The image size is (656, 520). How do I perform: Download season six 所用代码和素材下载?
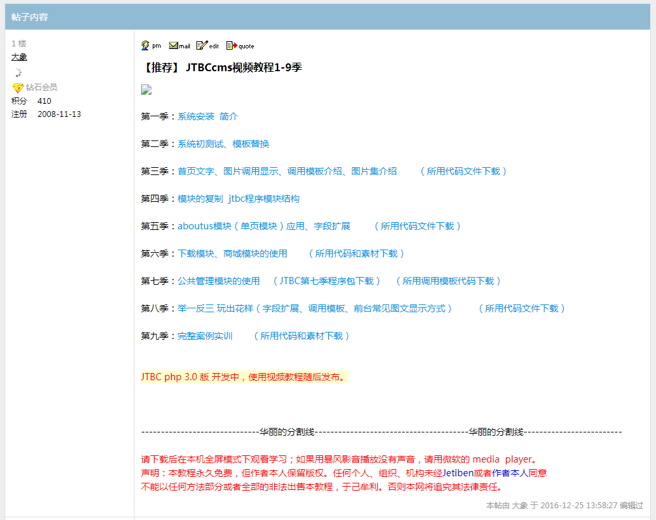click(356, 253)
